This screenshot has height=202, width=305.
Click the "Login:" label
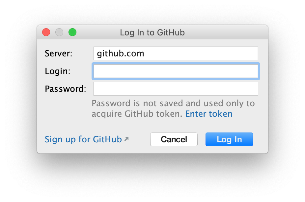[x=58, y=71]
